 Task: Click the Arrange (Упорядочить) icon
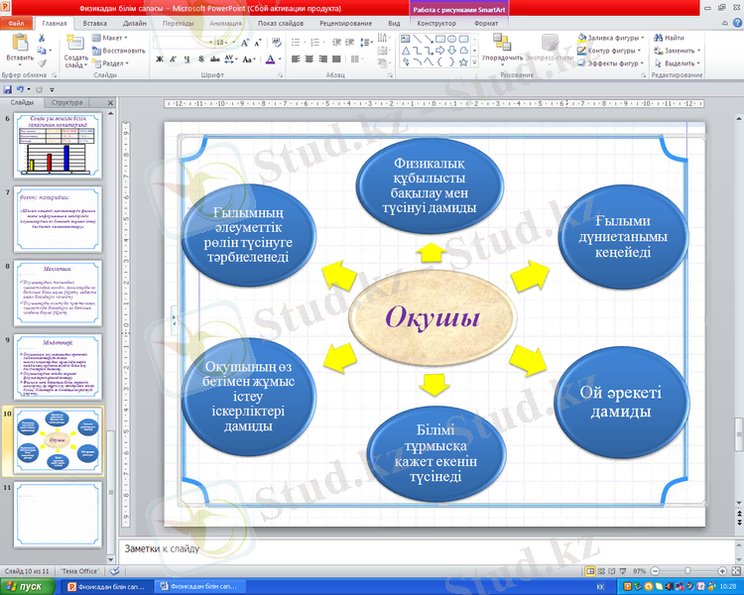(501, 44)
